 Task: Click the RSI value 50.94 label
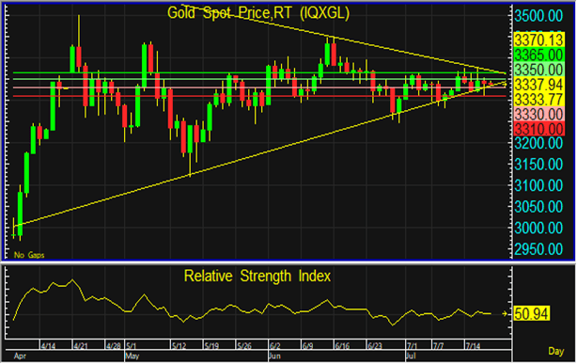click(531, 313)
